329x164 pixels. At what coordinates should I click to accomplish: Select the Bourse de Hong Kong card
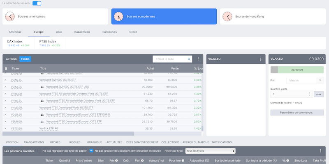pyautogui.click(x=273, y=16)
